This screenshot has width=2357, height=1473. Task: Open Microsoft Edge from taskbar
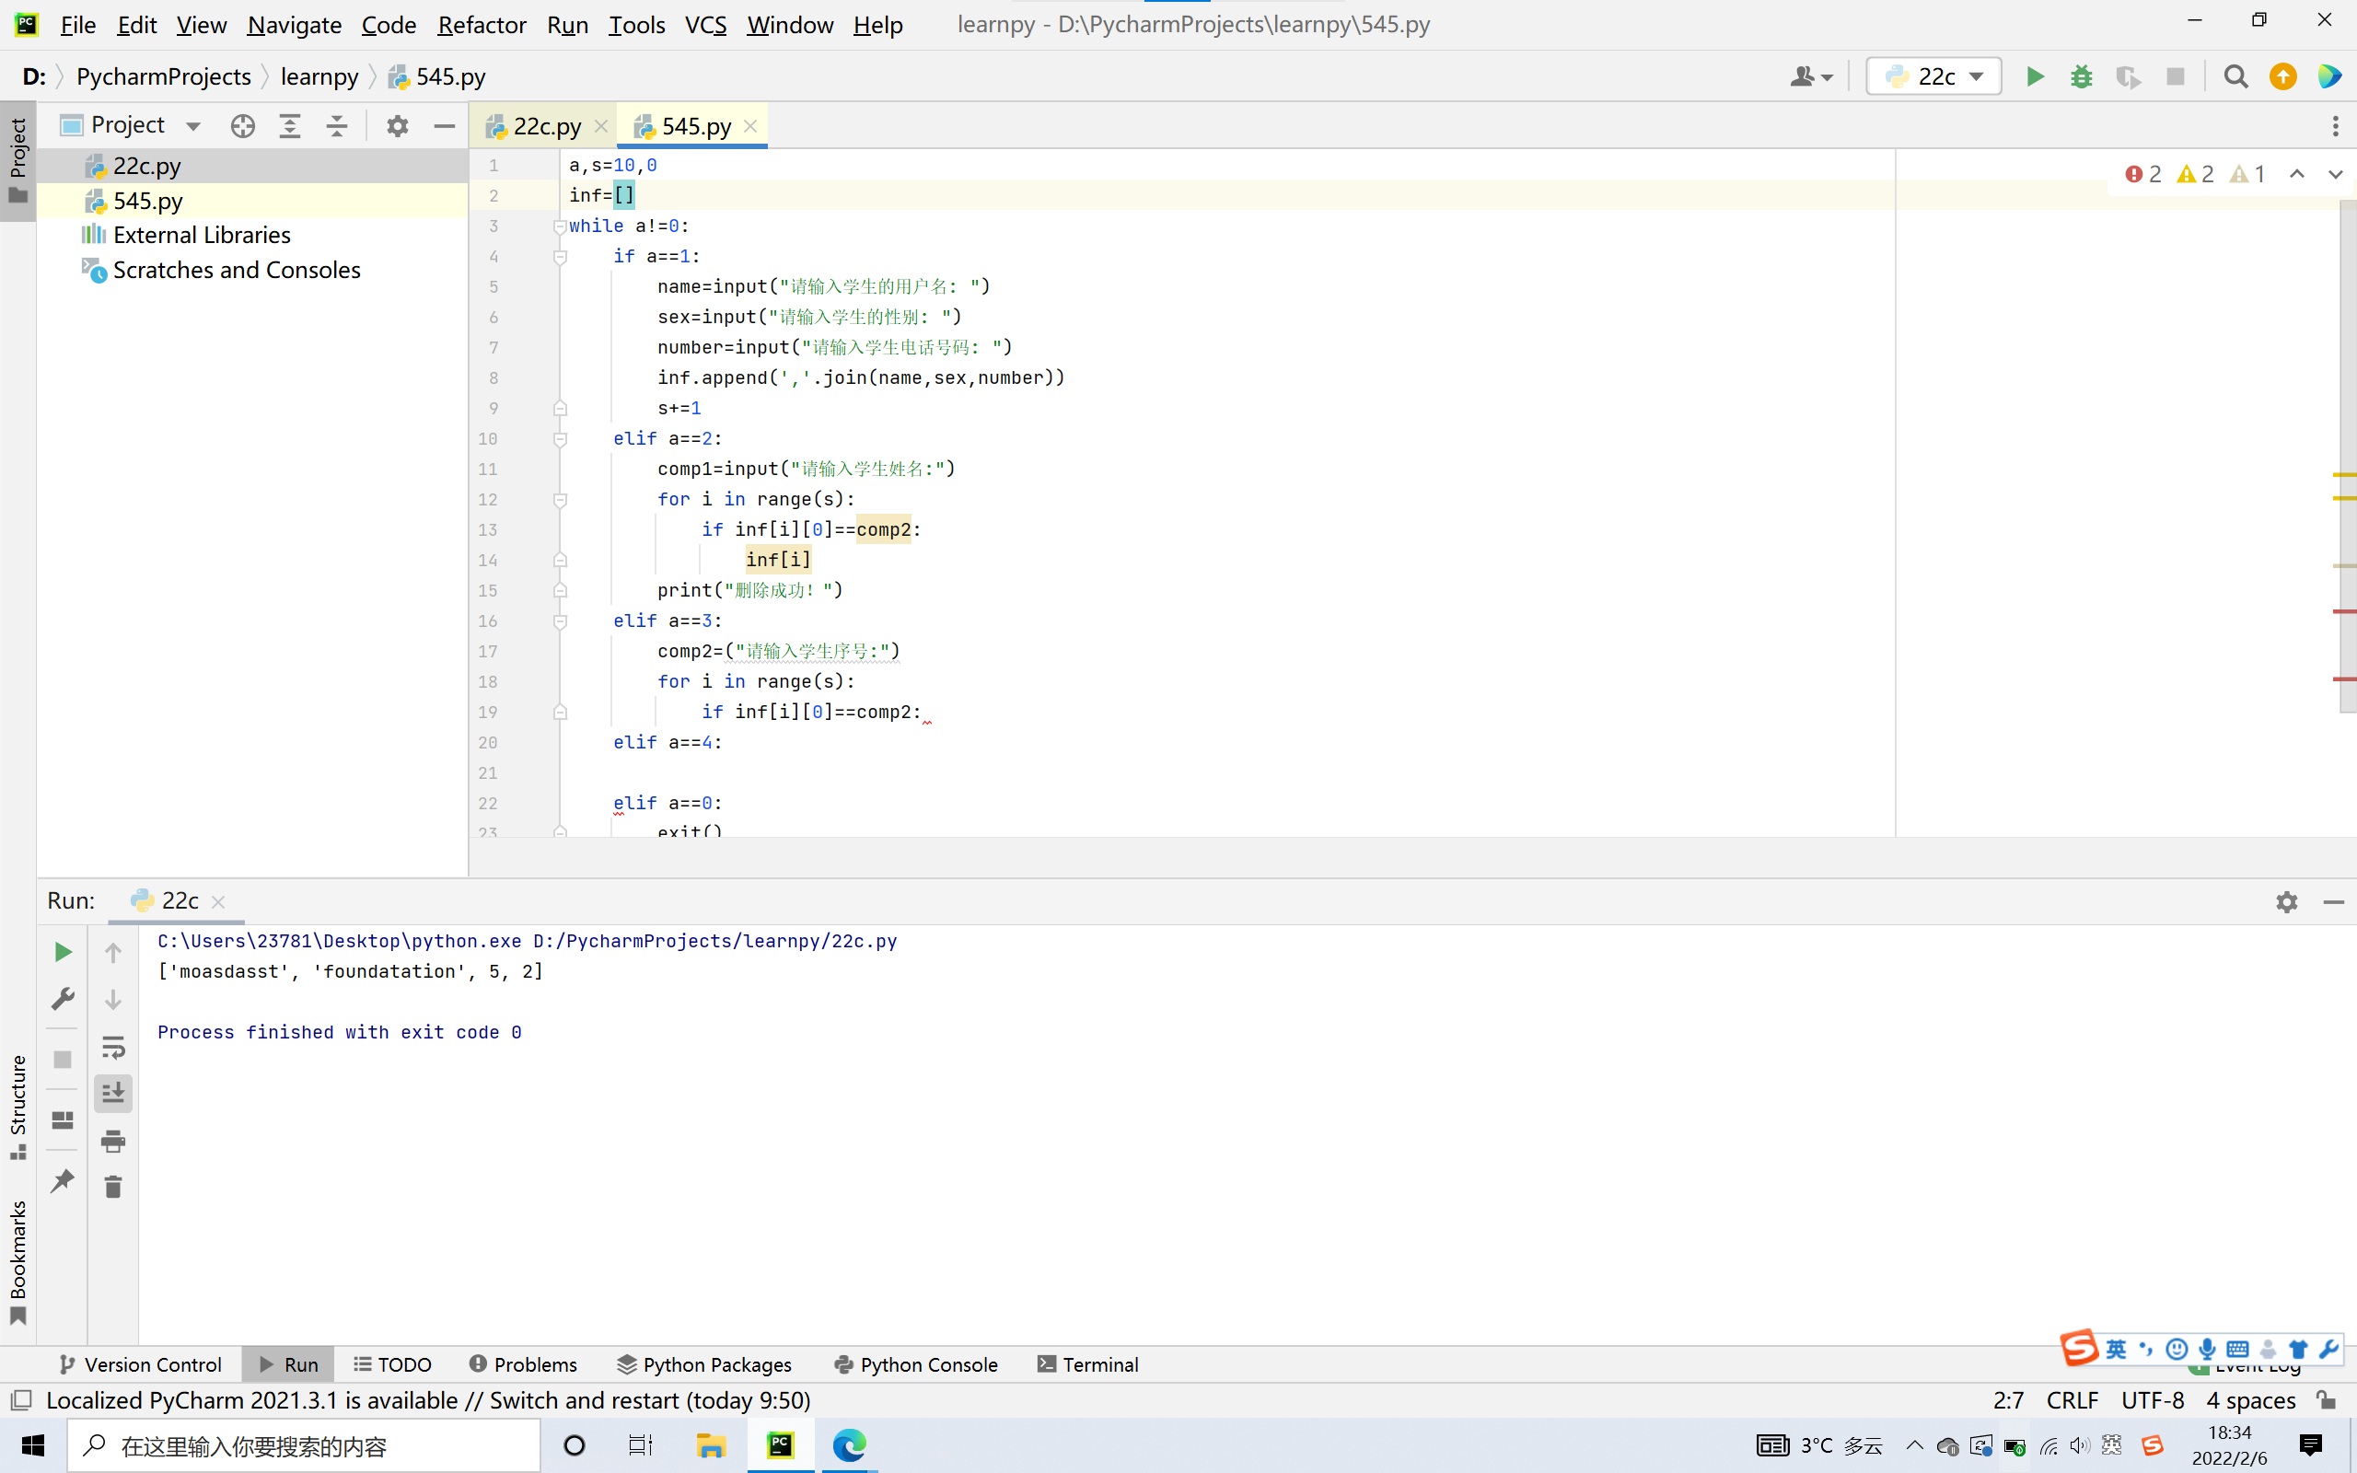(848, 1444)
